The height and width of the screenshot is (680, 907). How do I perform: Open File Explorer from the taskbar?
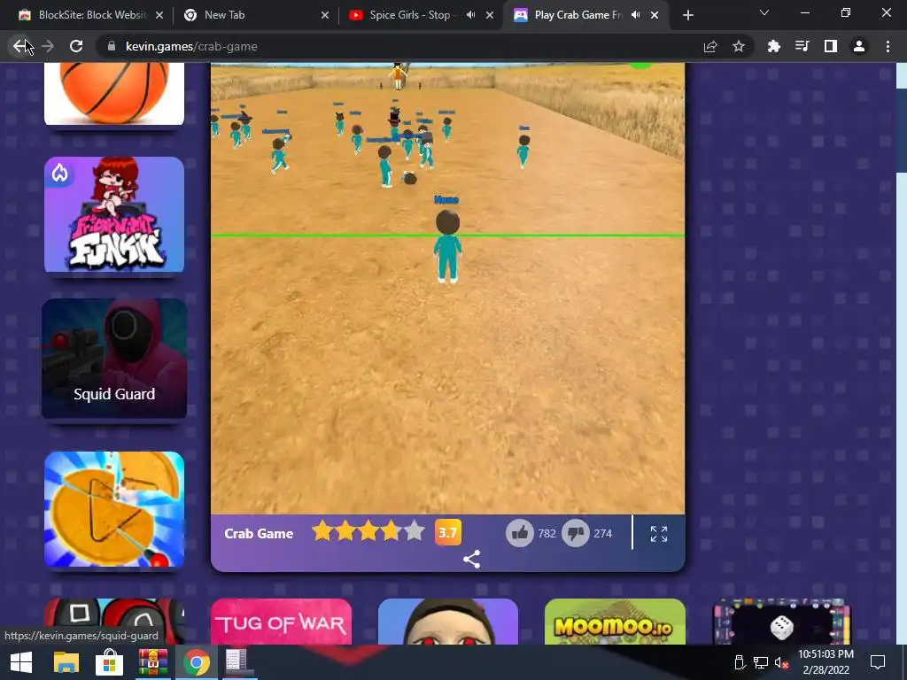(66, 662)
